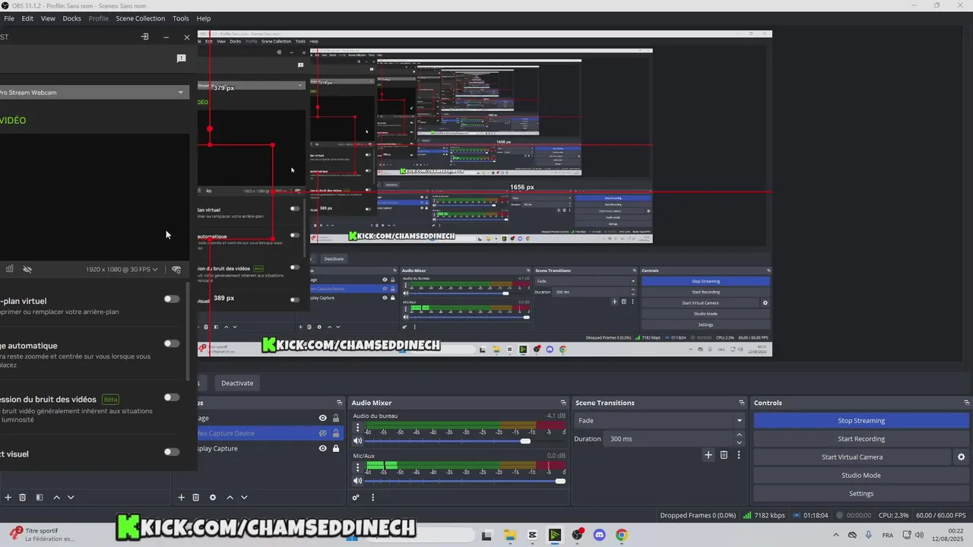Screen dimensions: 973x547
Task: Add a new scene with the plus icon
Action: (8, 498)
